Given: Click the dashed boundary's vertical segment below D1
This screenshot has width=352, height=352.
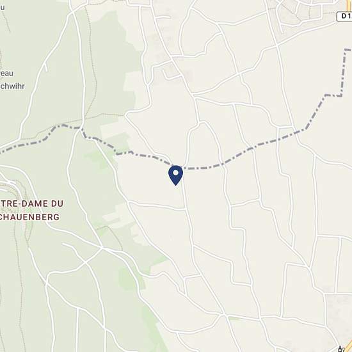Looking at the screenshot, I should coord(344,73).
